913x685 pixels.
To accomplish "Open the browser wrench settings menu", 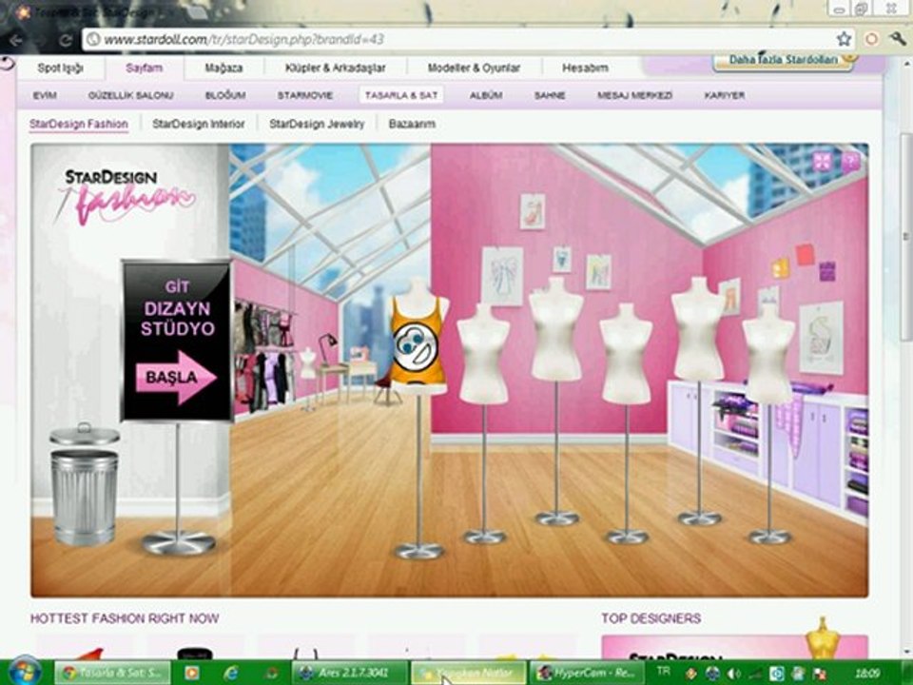I will [897, 39].
